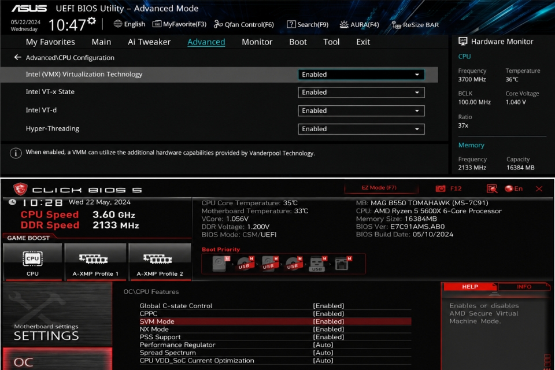Close MSI Click BIOS with red X
This screenshot has height=370, width=555.
(x=539, y=188)
